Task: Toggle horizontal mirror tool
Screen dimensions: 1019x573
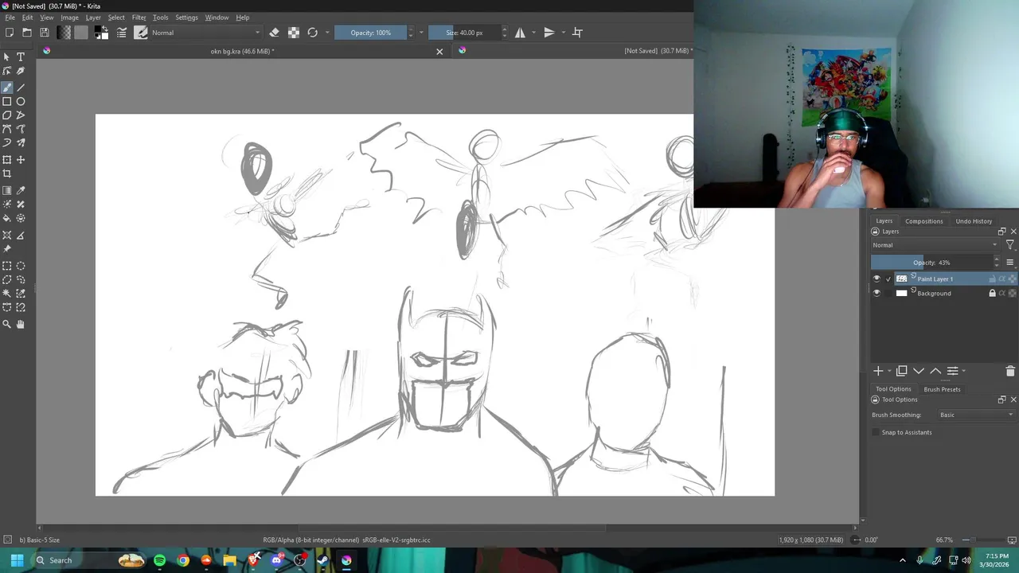Action: click(520, 33)
